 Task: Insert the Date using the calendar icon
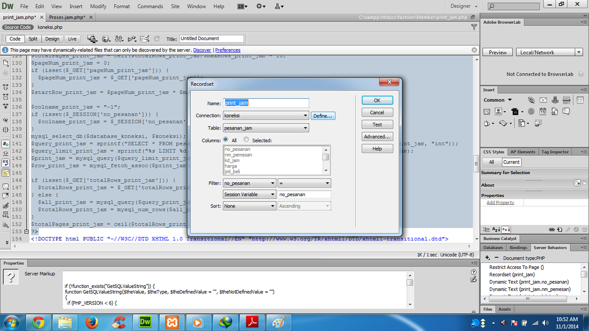[x=543, y=111]
